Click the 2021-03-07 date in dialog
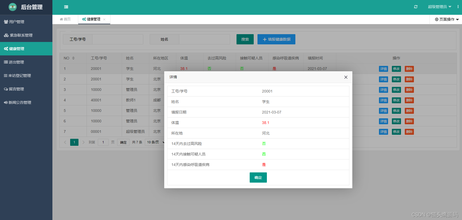Viewport: 462px width, 220px height. pos(272,112)
